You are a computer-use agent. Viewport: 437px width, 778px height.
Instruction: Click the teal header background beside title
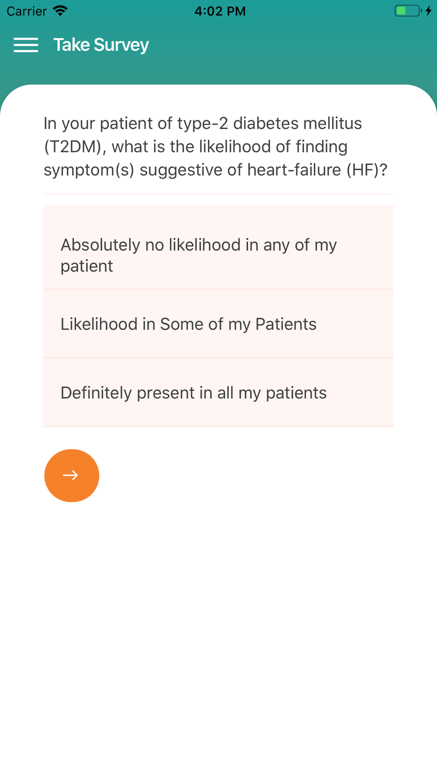click(293, 45)
